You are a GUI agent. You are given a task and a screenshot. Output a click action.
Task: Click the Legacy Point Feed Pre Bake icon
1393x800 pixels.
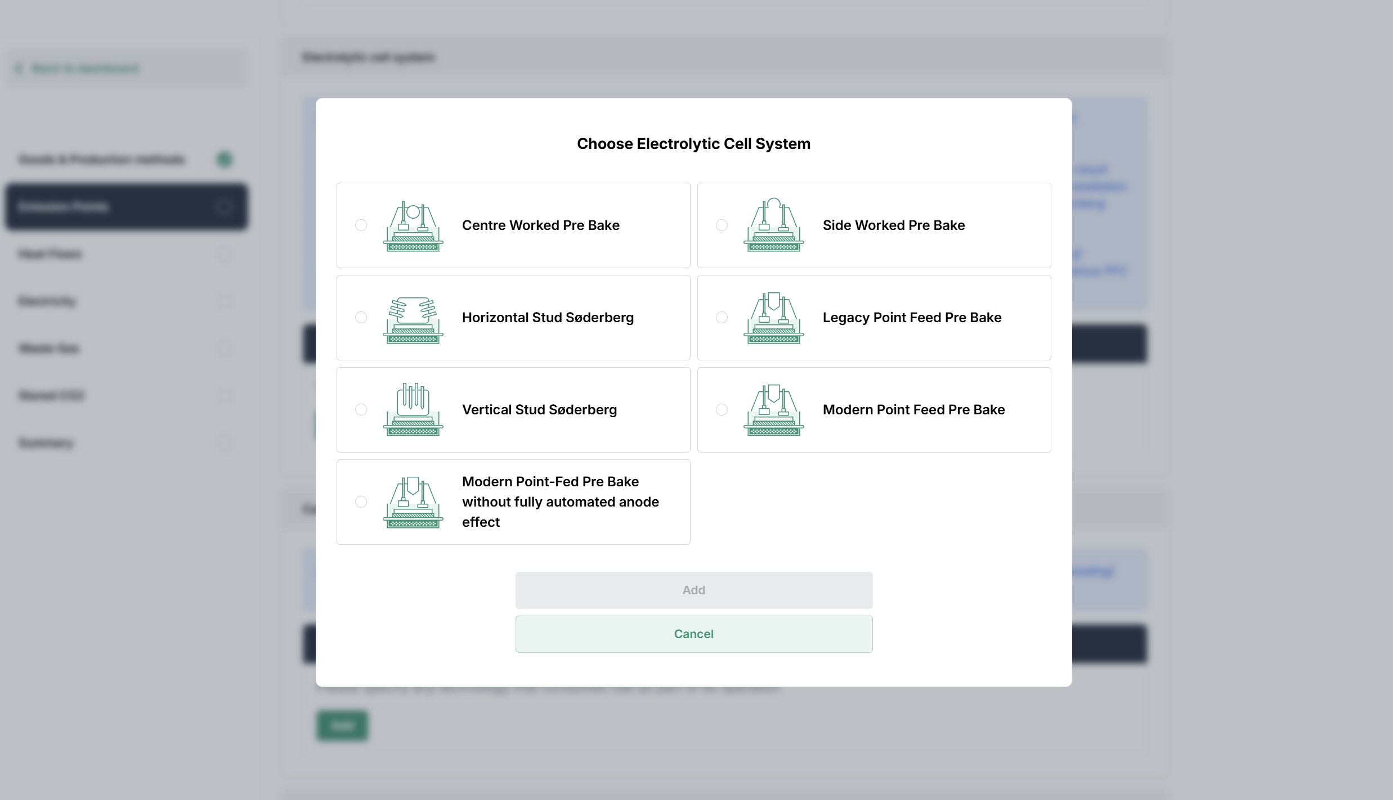point(774,318)
